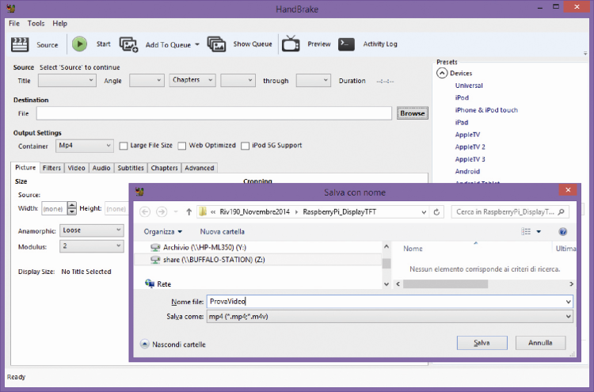Click the green Start play icon

[79, 44]
